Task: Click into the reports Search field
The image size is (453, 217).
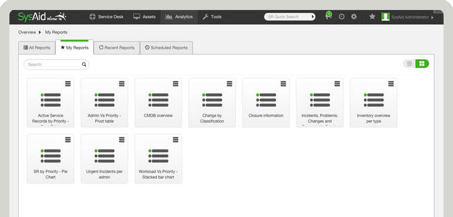Action: click(x=56, y=65)
